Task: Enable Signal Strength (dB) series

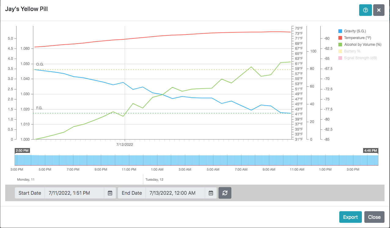Action: (x=360, y=58)
